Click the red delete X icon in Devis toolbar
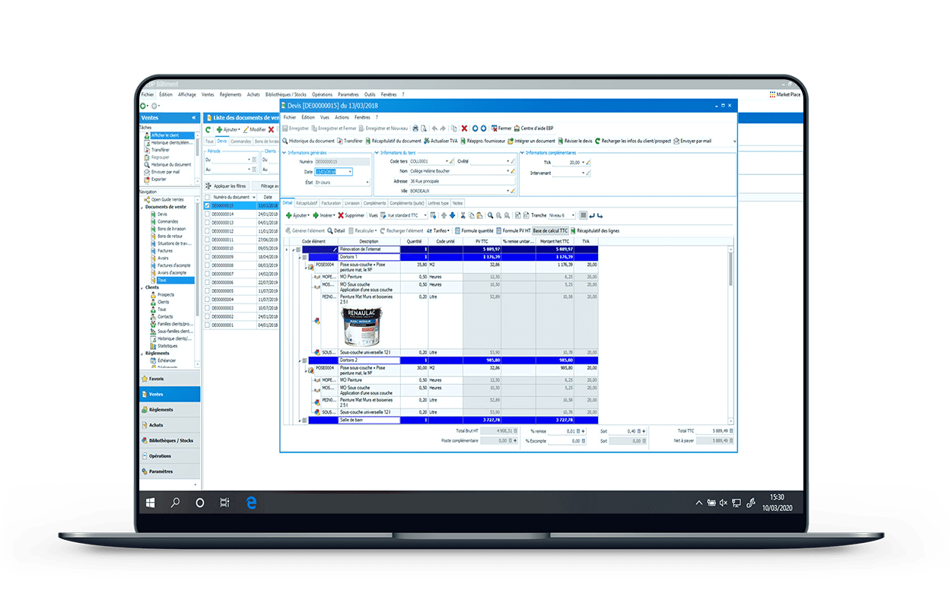 (463, 129)
